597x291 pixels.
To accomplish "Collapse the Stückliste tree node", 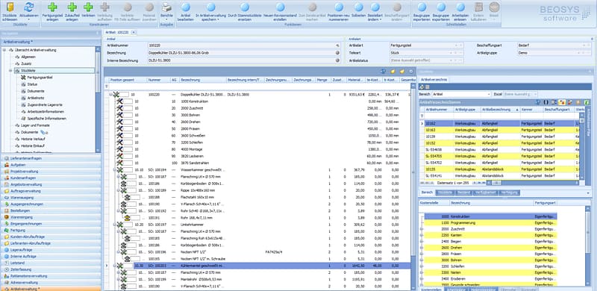I will coord(10,70).
